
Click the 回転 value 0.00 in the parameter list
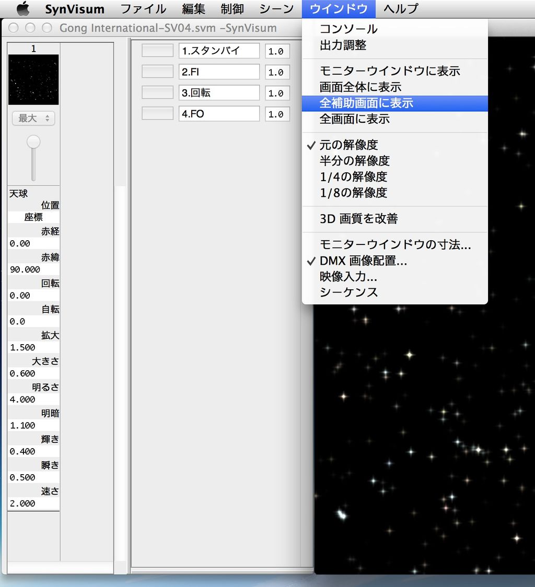pos(33,296)
